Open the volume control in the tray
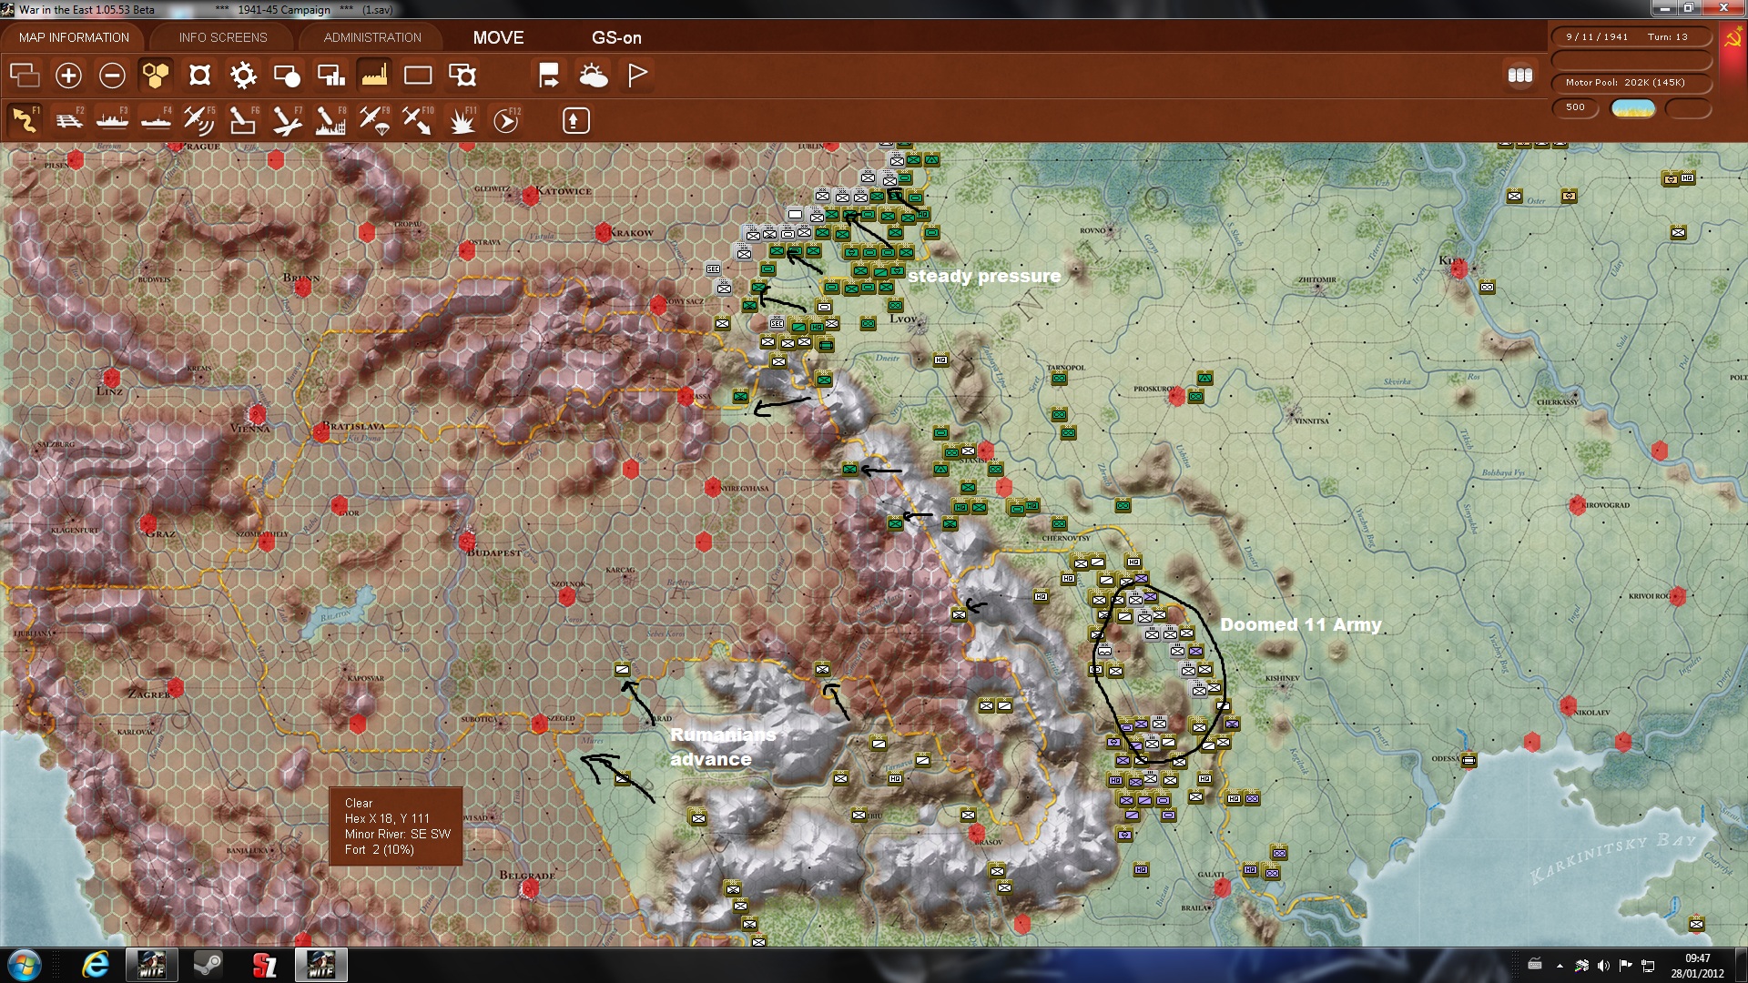Image resolution: width=1748 pixels, height=983 pixels. (x=1603, y=966)
